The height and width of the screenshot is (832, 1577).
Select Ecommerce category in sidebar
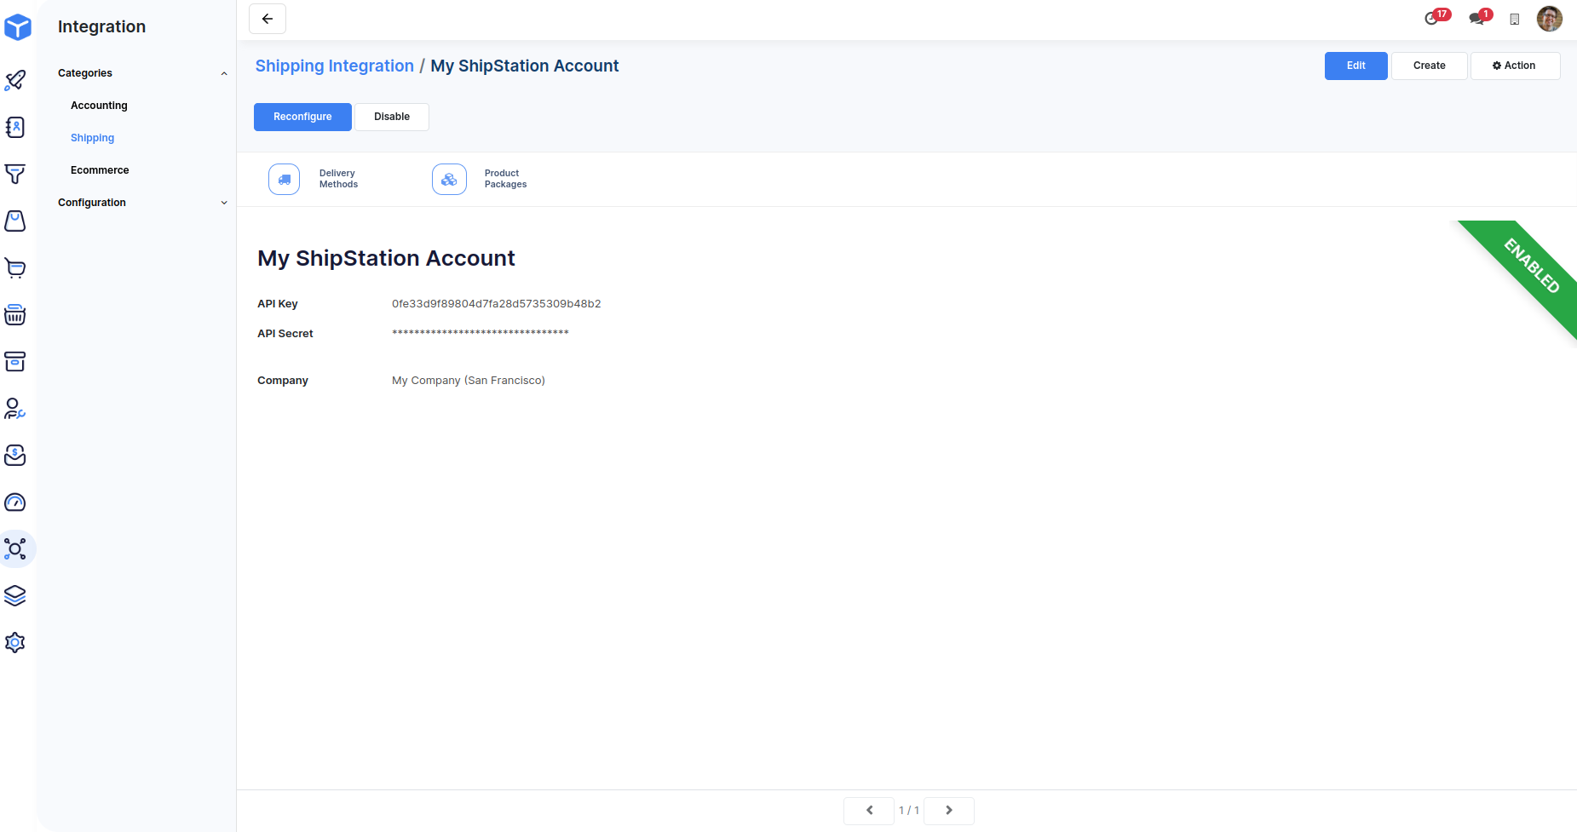[100, 170]
